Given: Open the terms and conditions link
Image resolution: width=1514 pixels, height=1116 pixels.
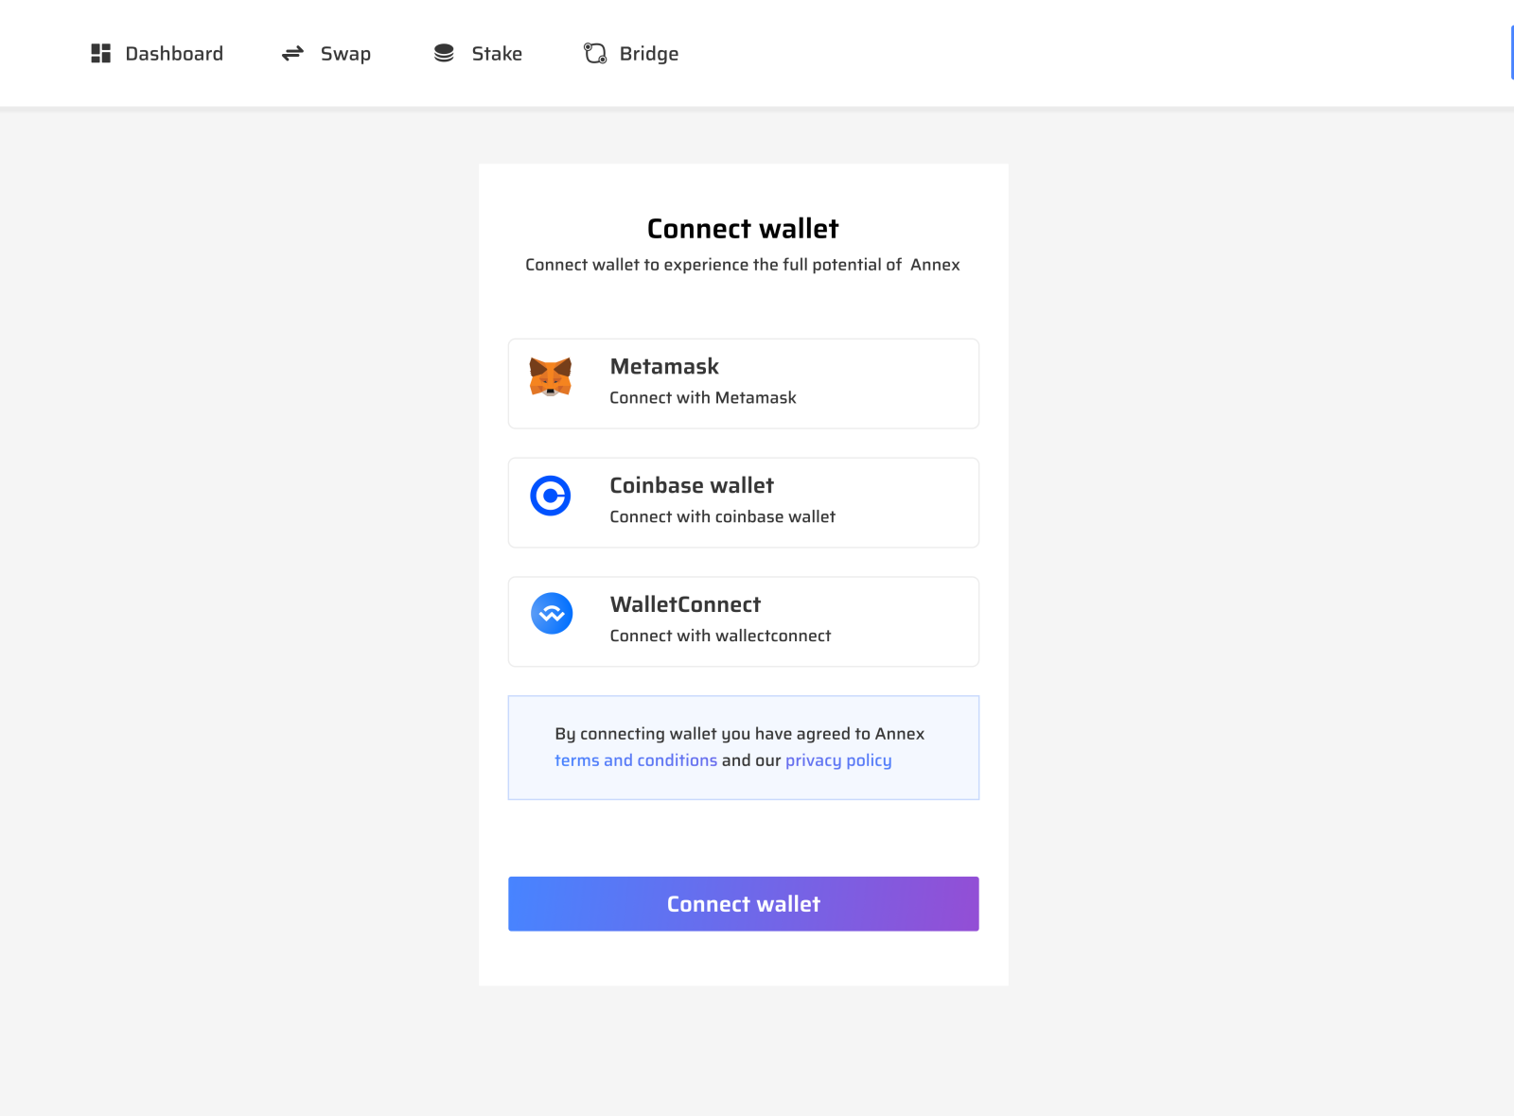Looking at the screenshot, I should click(x=636, y=759).
